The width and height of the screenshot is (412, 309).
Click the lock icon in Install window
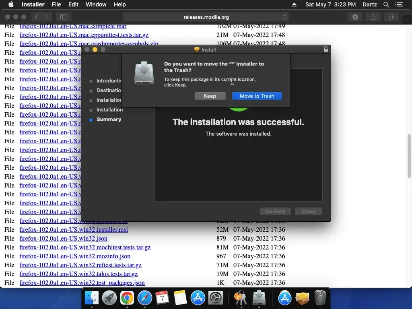click(326, 49)
